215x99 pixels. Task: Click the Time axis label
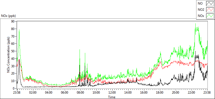click(112, 97)
